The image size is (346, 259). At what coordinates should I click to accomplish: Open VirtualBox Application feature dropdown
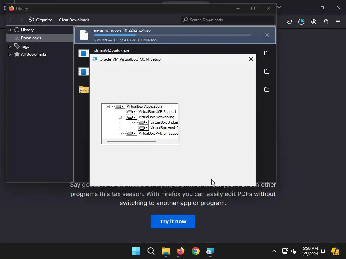[x=120, y=106]
